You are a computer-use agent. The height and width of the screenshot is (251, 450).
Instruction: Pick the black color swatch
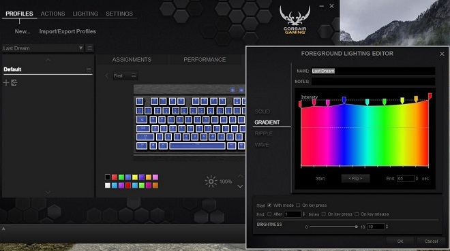click(x=107, y=177)
